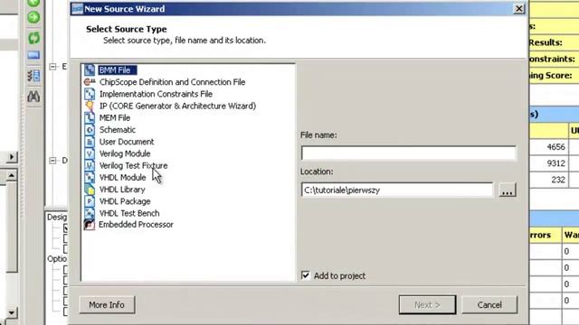
Task: Click the MEM File icon
Action: click(90, 117)
